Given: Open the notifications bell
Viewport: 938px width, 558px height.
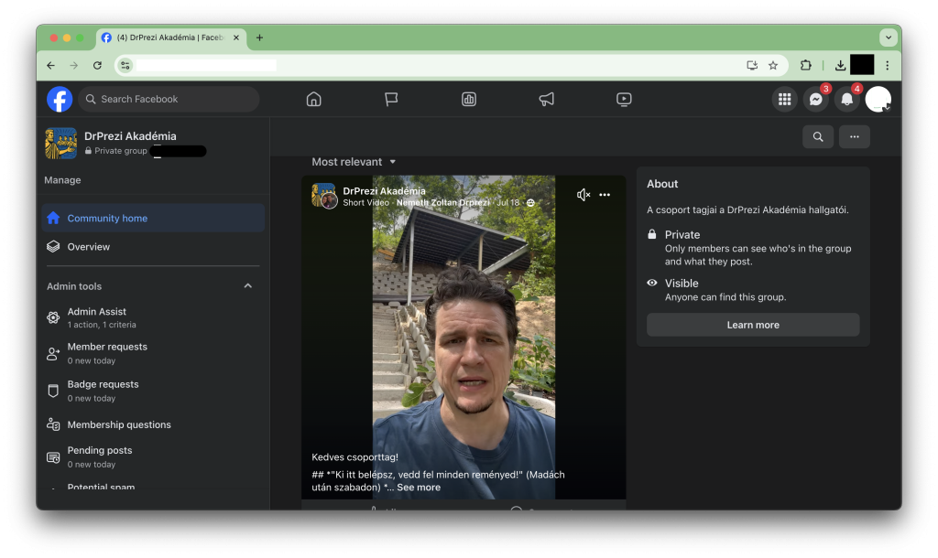Looking at the screenshot, I should [x=847, y=99].
